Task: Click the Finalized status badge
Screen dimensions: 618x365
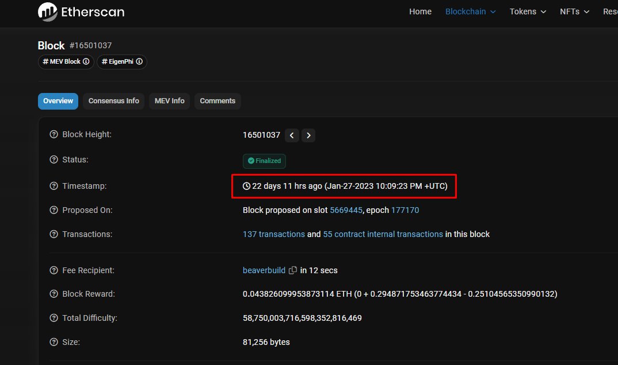Action: click(x=265, y=161)
